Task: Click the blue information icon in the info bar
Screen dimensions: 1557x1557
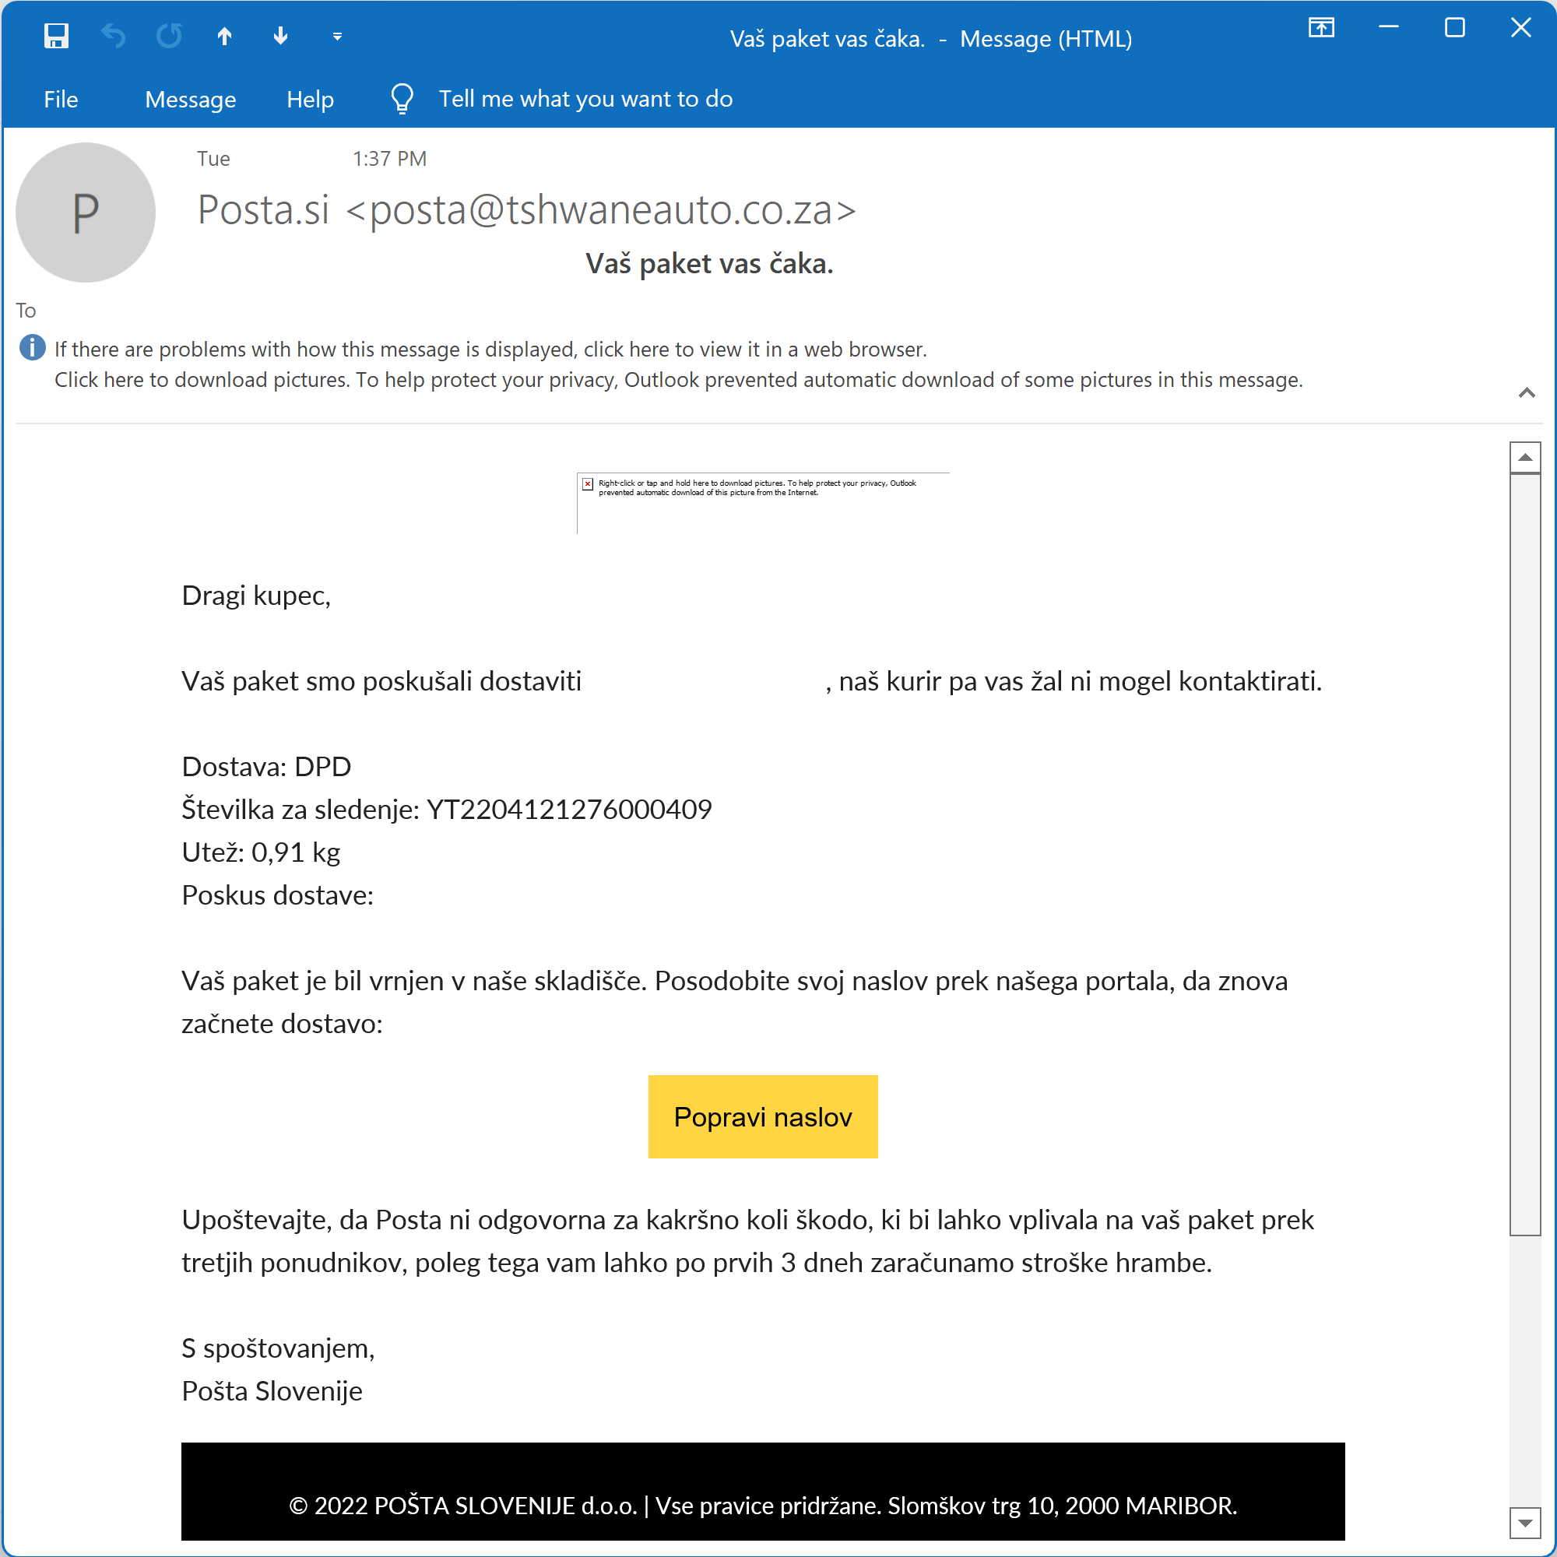Action: click(x=32, y=348)
